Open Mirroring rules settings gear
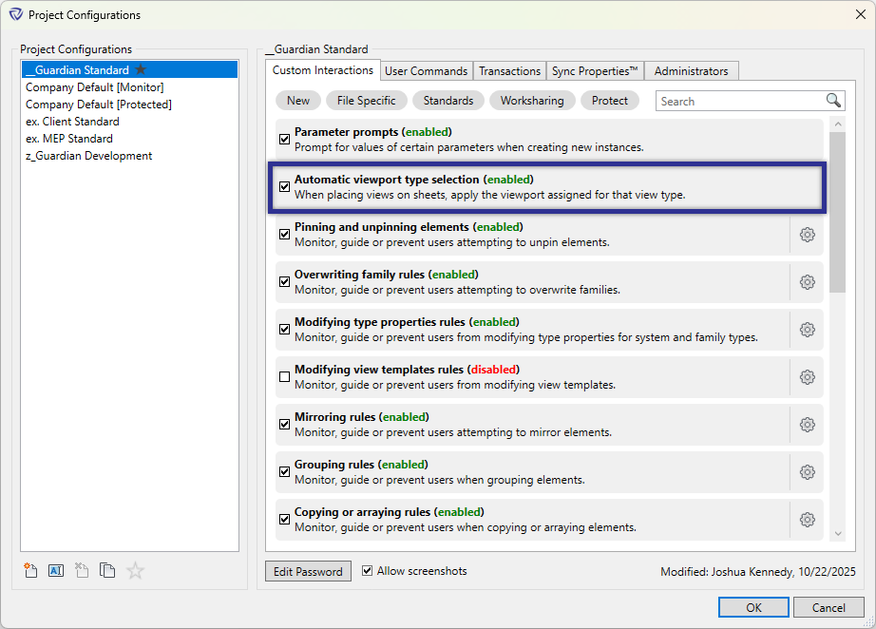 point(807,424)
